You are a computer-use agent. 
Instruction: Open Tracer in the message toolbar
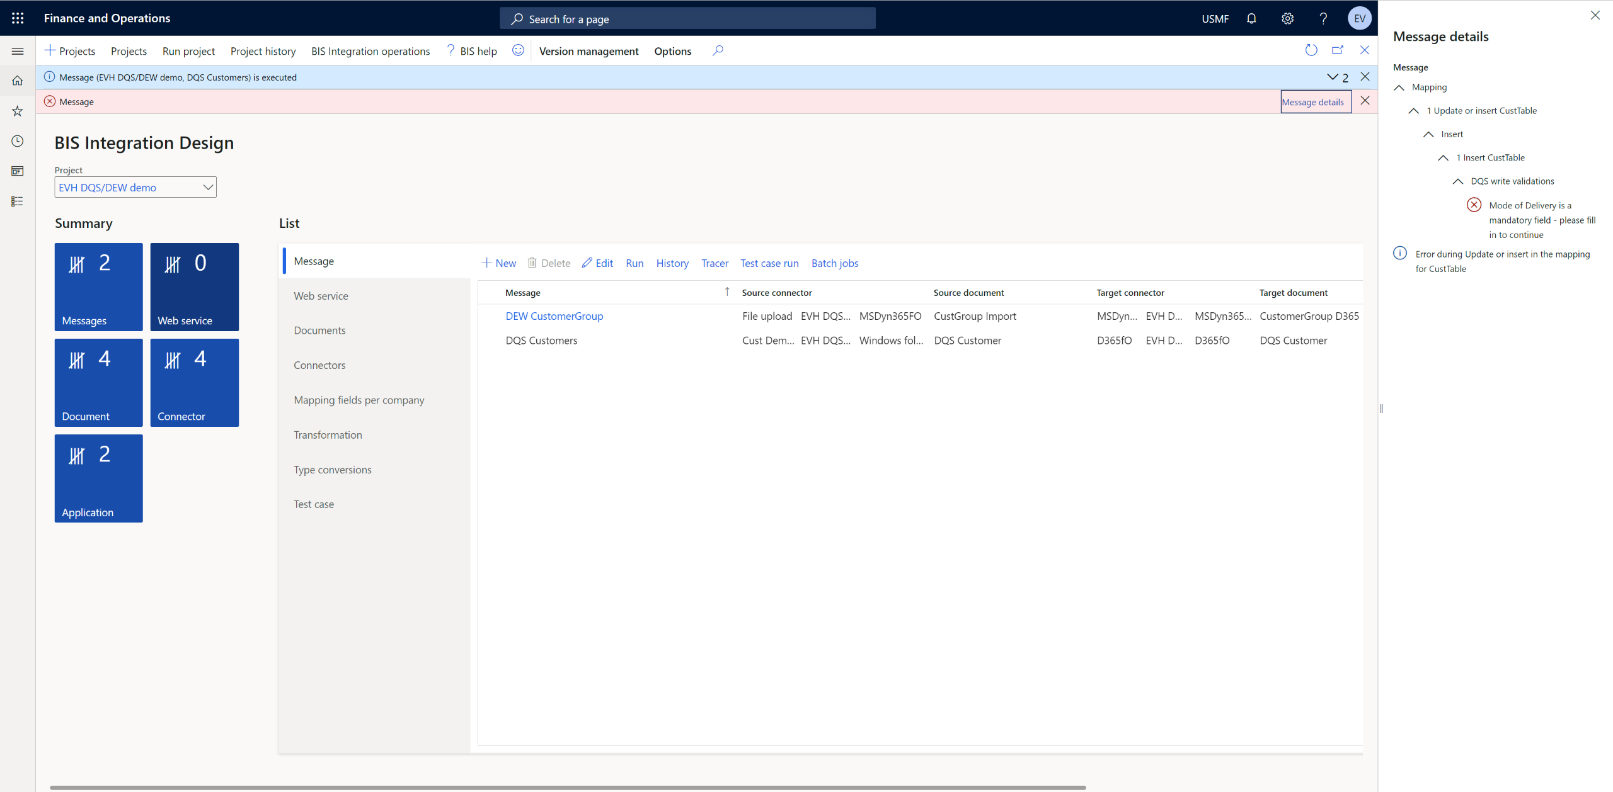tap(715, 263)
